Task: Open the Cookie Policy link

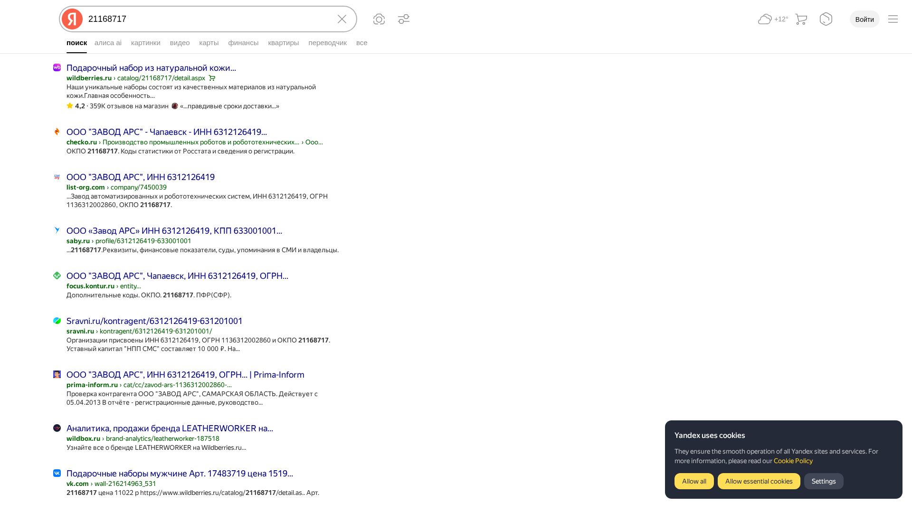Action: click(x=792, y=461)
